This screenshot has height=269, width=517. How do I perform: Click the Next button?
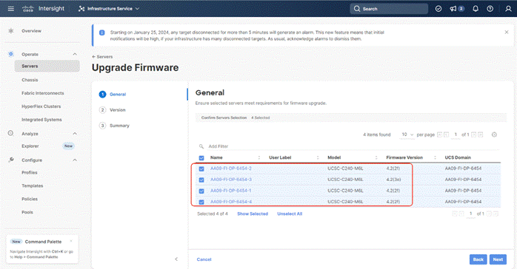pos(498,259)
